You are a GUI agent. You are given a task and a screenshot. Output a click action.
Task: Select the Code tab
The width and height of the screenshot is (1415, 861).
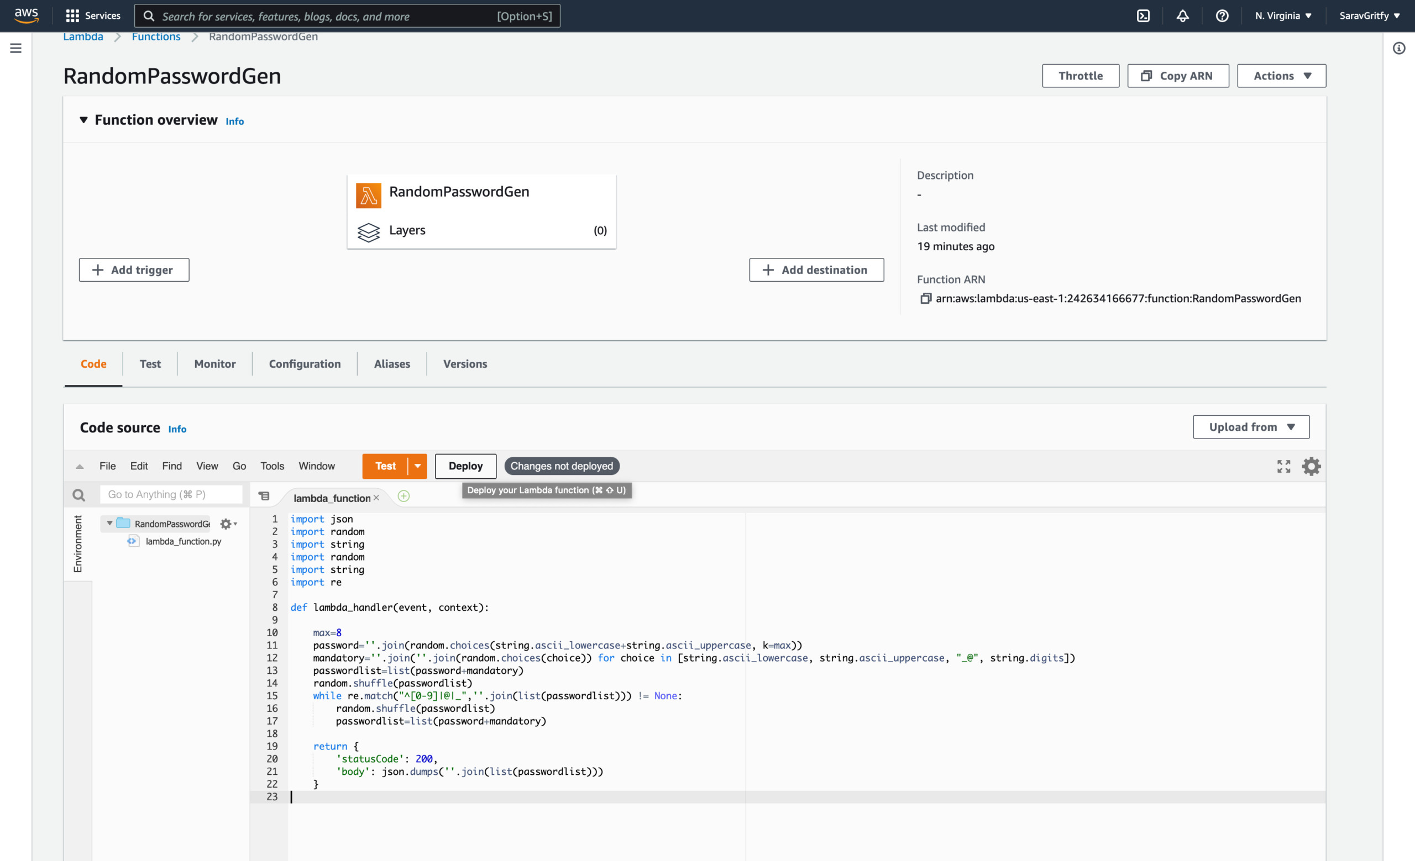click(93, 363)
